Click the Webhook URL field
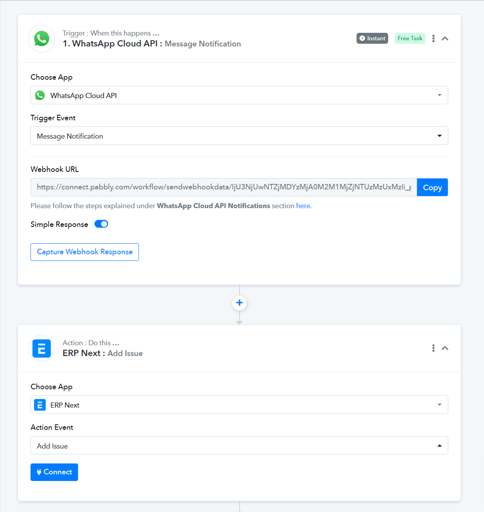The height and width of the screenshot is (512, 484). click(224, 187)
